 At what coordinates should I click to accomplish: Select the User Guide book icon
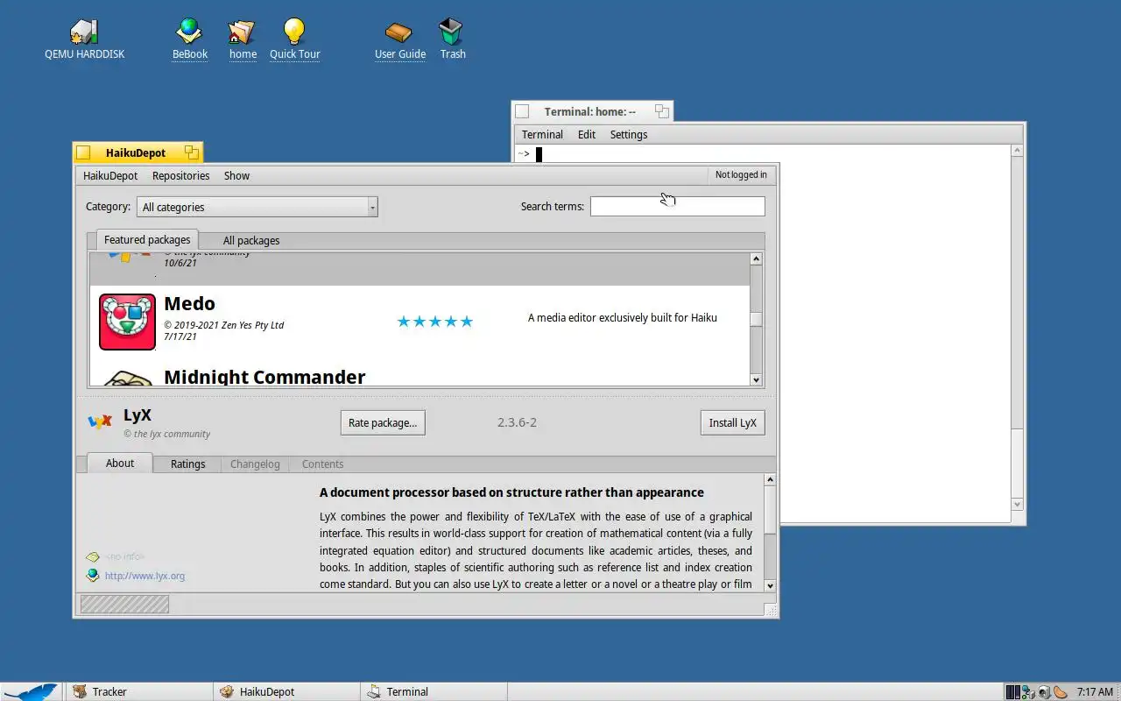tap(399, 32)
